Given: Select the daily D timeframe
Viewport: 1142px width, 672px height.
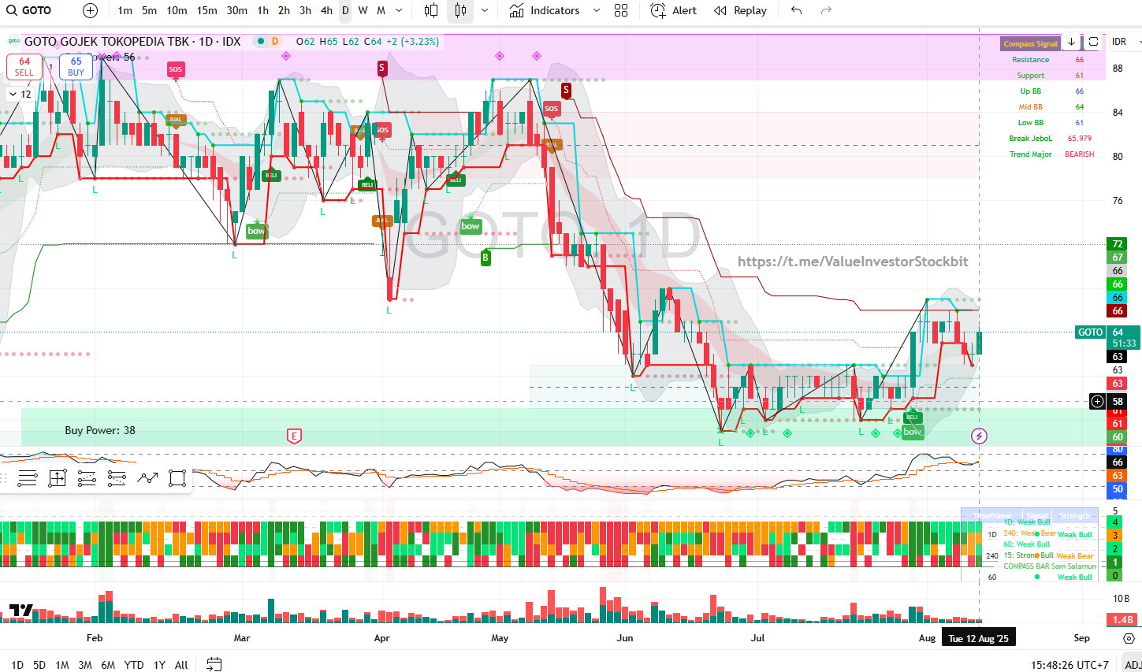Looking at the screenshot, I should tap(345, 10).
